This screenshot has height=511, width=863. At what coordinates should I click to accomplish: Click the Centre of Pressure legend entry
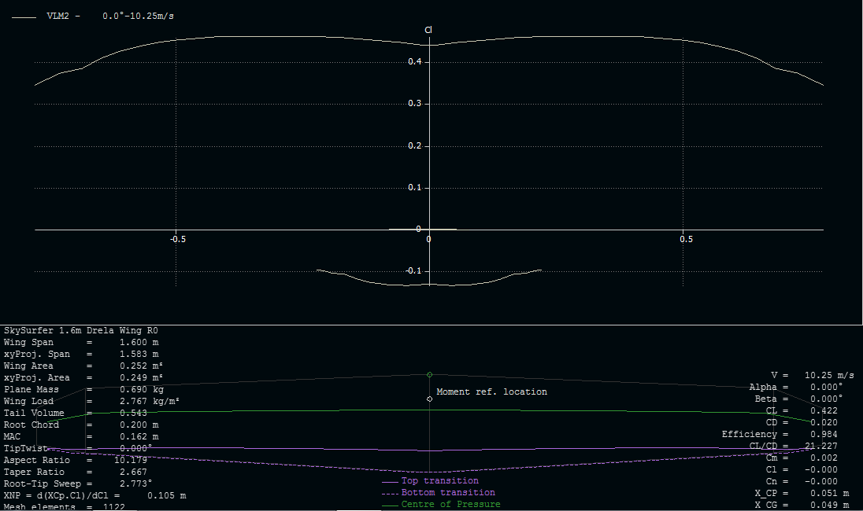point(442,505)
